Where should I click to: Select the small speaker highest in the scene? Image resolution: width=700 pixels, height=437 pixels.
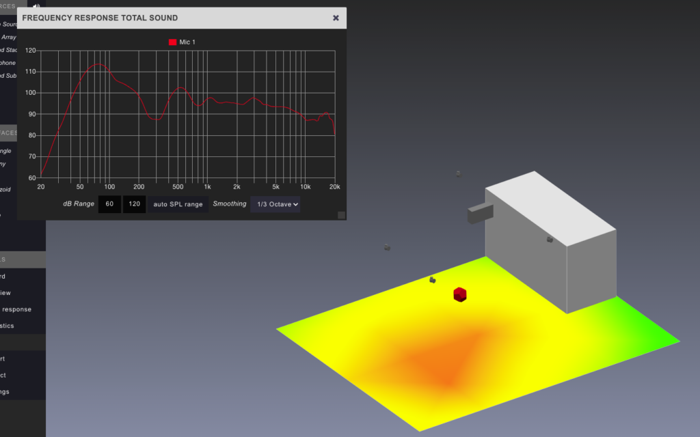coord(458,173)
